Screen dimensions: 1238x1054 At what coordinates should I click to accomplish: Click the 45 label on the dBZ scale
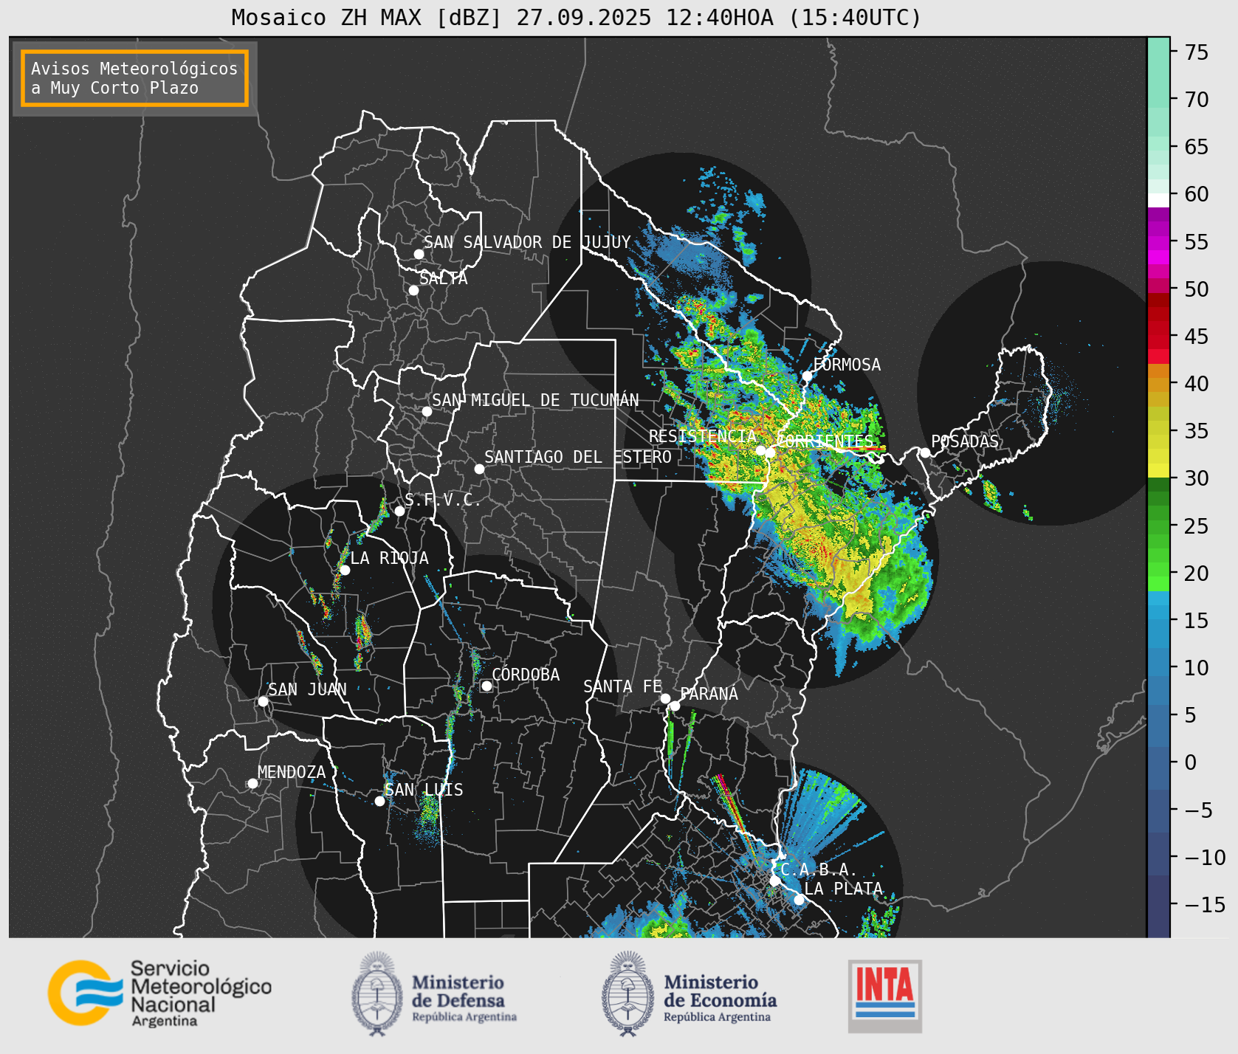(x=1196, y=337)
